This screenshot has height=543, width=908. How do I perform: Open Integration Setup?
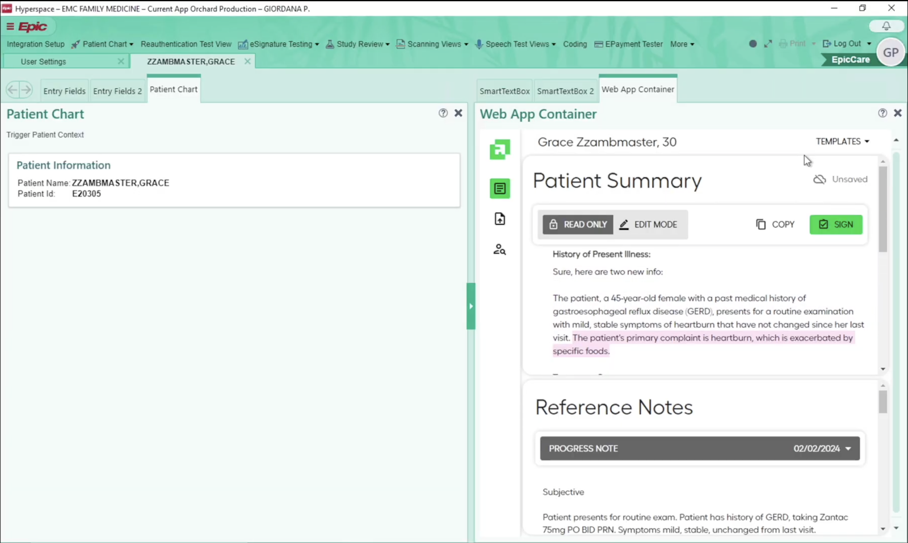[36, 44]
